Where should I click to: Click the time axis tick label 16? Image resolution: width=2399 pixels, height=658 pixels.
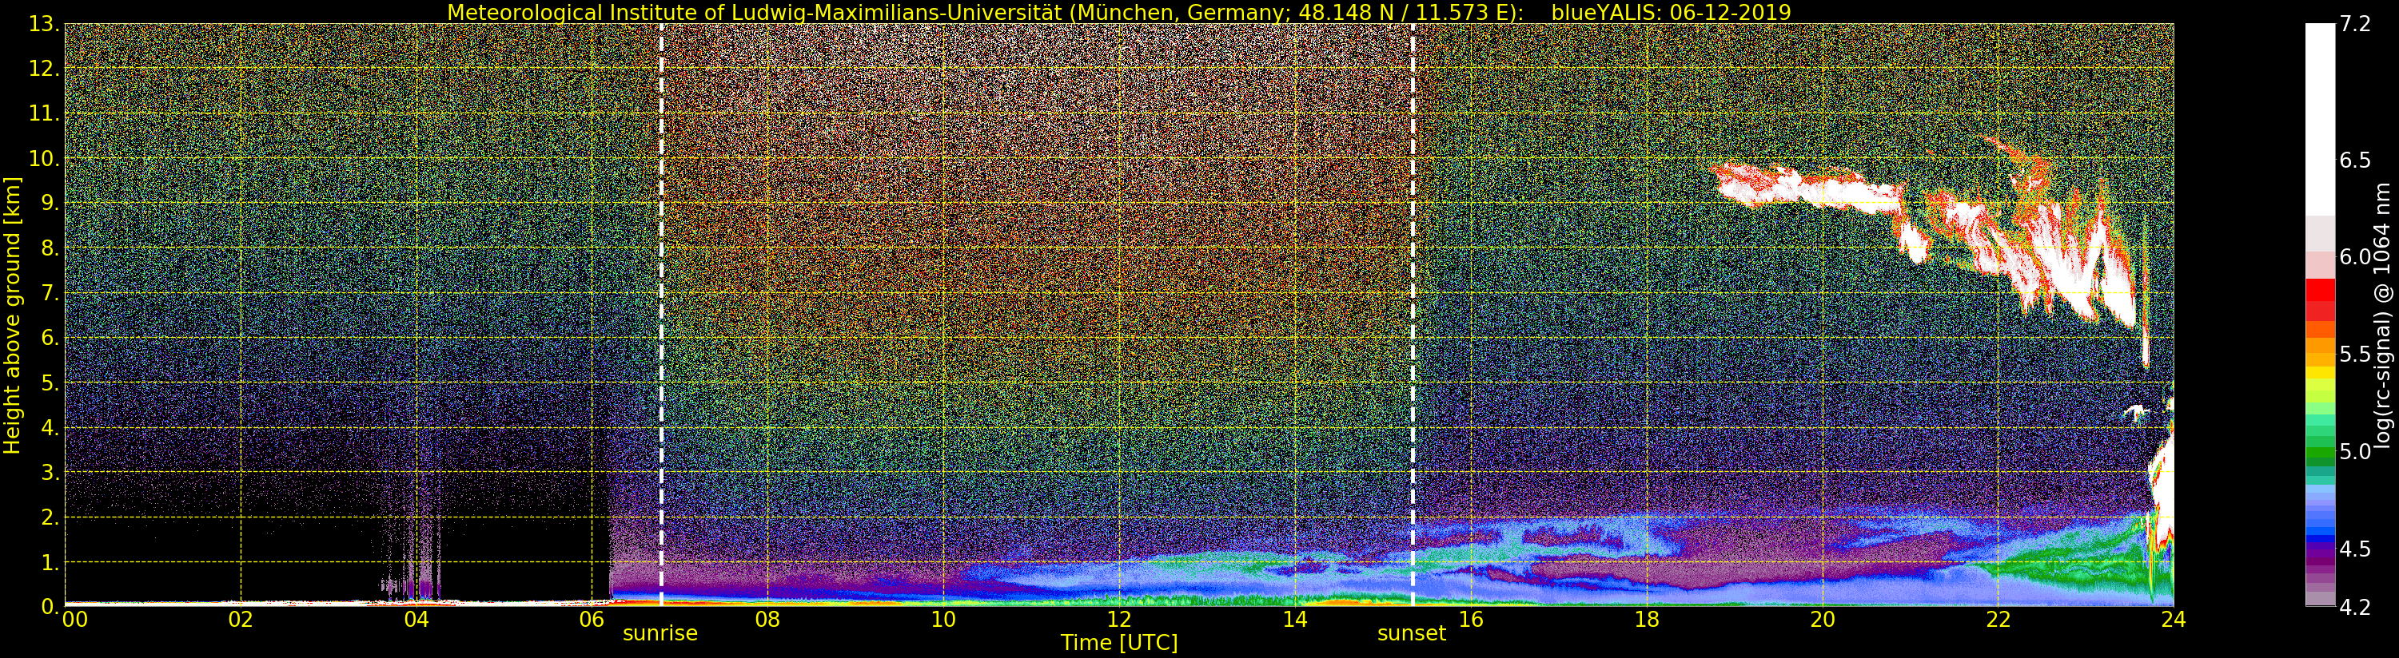1471,620
